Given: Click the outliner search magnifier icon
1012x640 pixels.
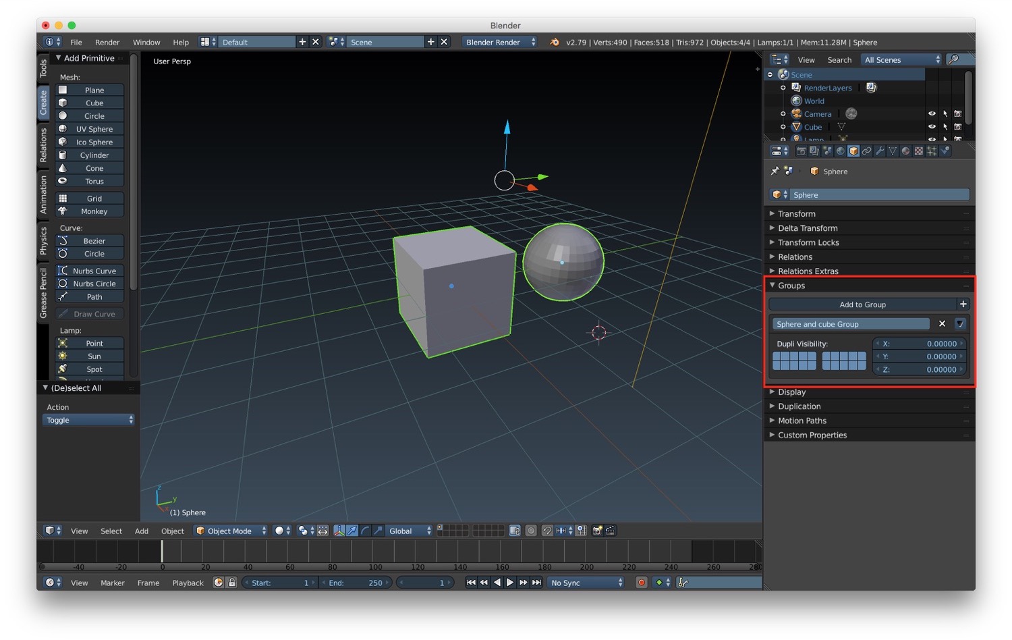Looking at the screenshot, I should tap(953, 59).
